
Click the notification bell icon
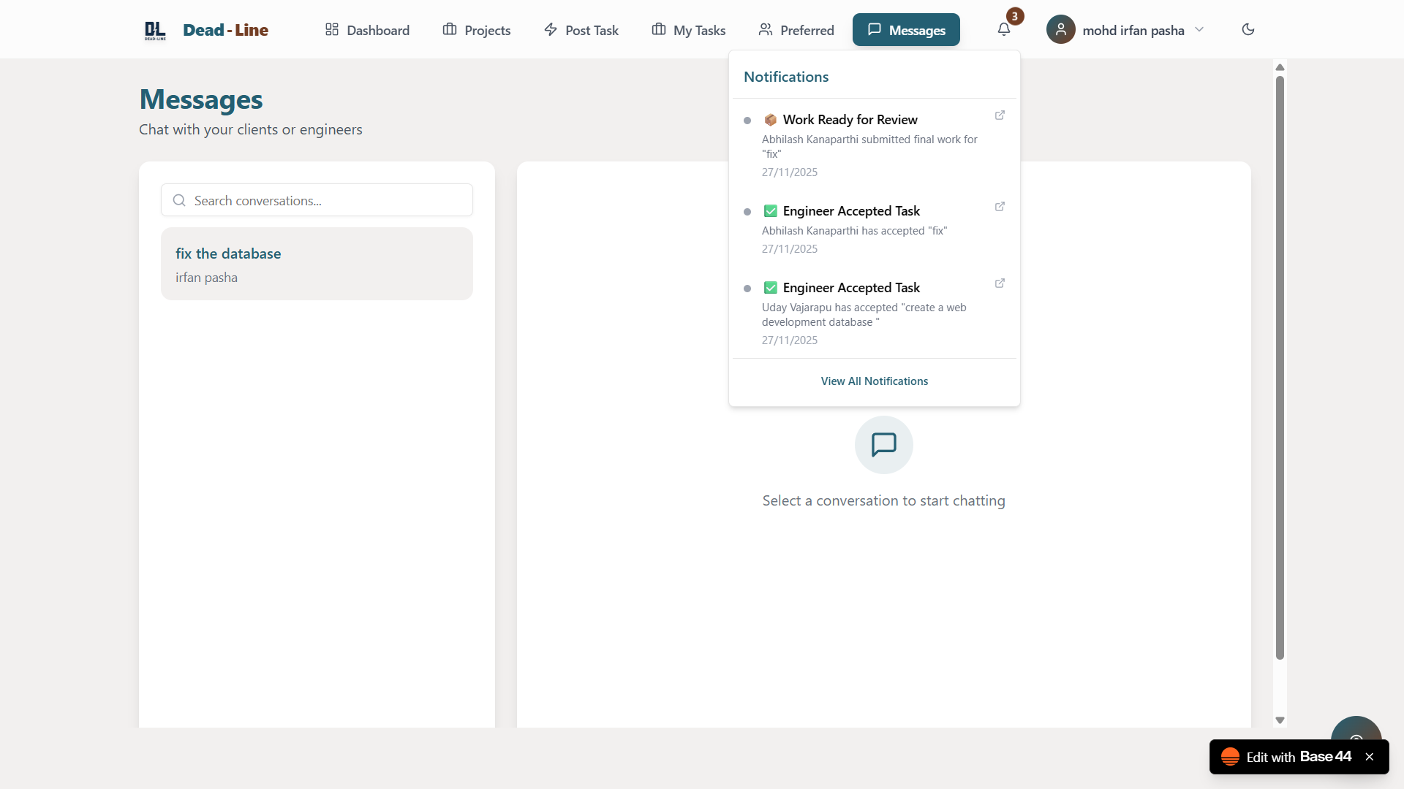click(x=1003, y=30)
